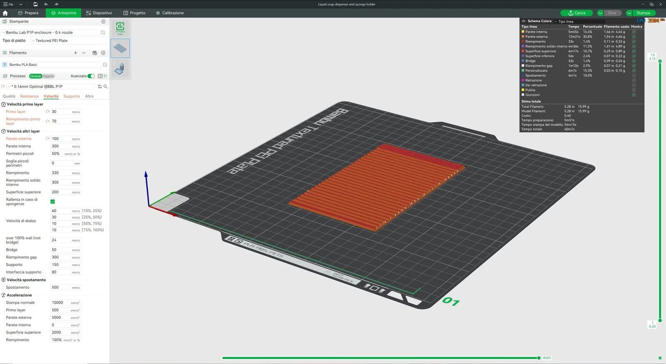Click the AMS filament sync icon
Viewport: 666px width, 364px height.
click(x=94, y=53)
